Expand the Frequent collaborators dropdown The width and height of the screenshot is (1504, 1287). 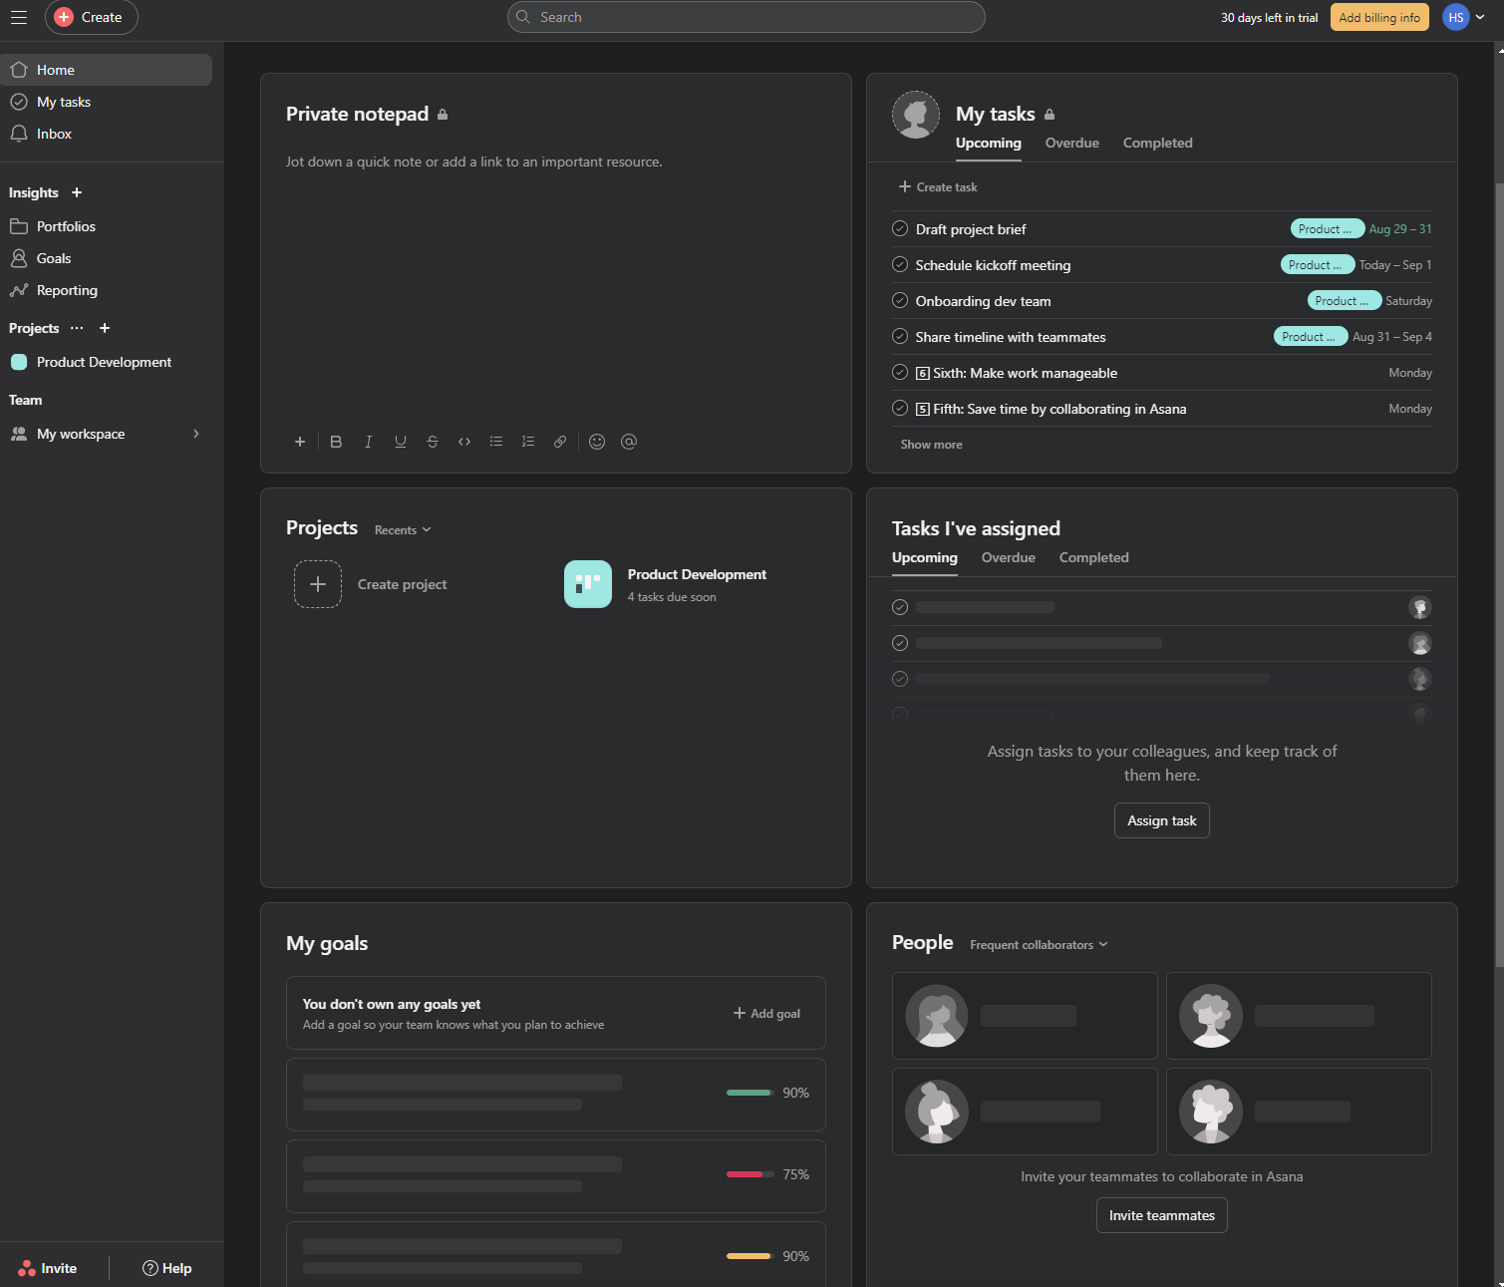coord(1039,945)
